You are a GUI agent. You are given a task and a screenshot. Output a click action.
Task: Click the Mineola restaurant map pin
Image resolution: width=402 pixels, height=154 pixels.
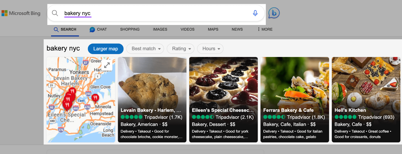95,98
